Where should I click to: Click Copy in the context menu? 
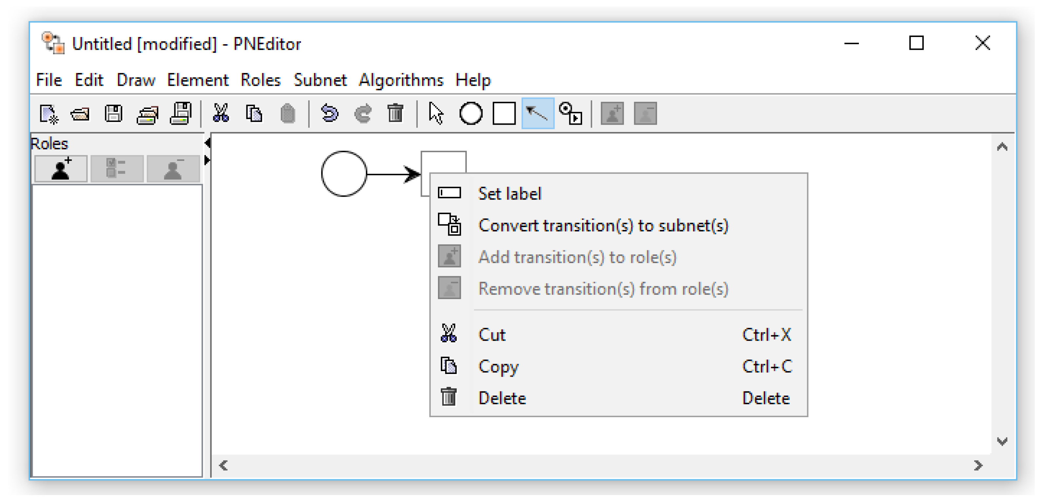[x=498, y=366]
